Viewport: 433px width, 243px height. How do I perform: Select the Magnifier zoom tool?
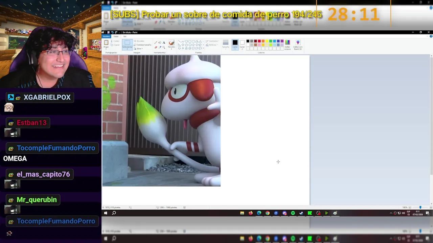point(164,48)
